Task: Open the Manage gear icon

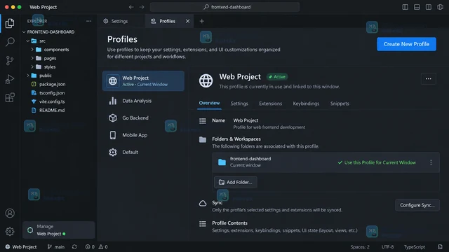Action: 10,232
